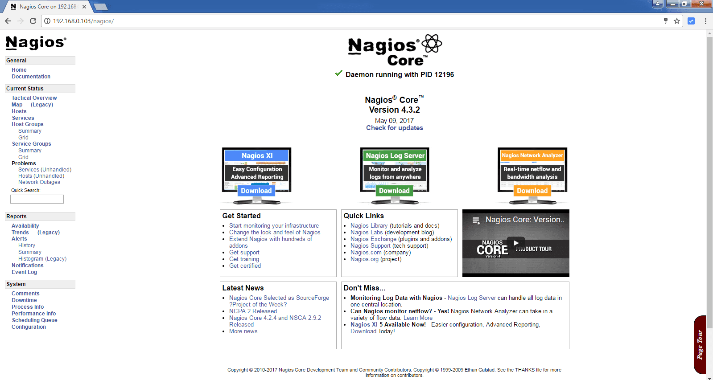The height and width of the screenshot is (380, 713).
Task: Download Nagios Log Server
Action: [x=394, y=191]
